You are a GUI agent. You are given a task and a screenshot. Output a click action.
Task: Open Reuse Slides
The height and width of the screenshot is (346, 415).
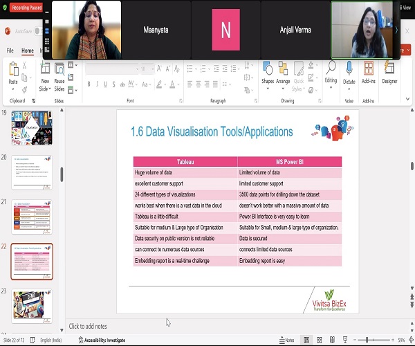click(59, 77)
